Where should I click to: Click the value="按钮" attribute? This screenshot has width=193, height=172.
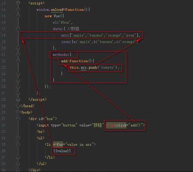(91, 125)
